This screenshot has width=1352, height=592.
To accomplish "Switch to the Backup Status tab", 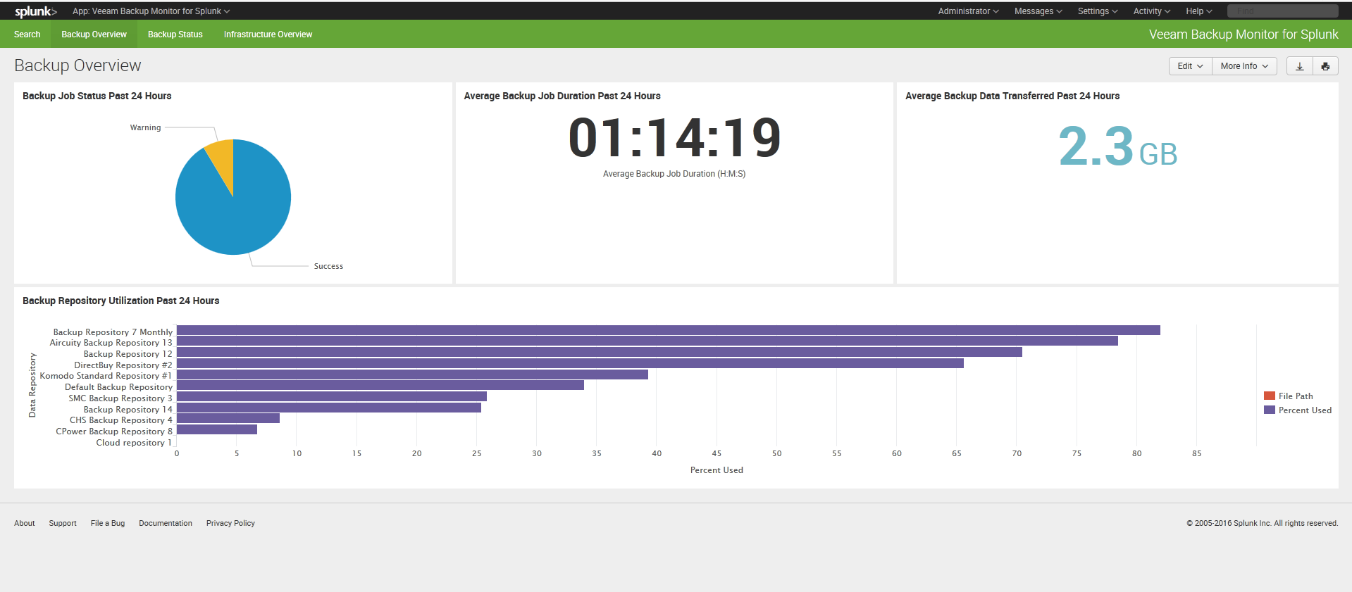I will click(175, 34).
